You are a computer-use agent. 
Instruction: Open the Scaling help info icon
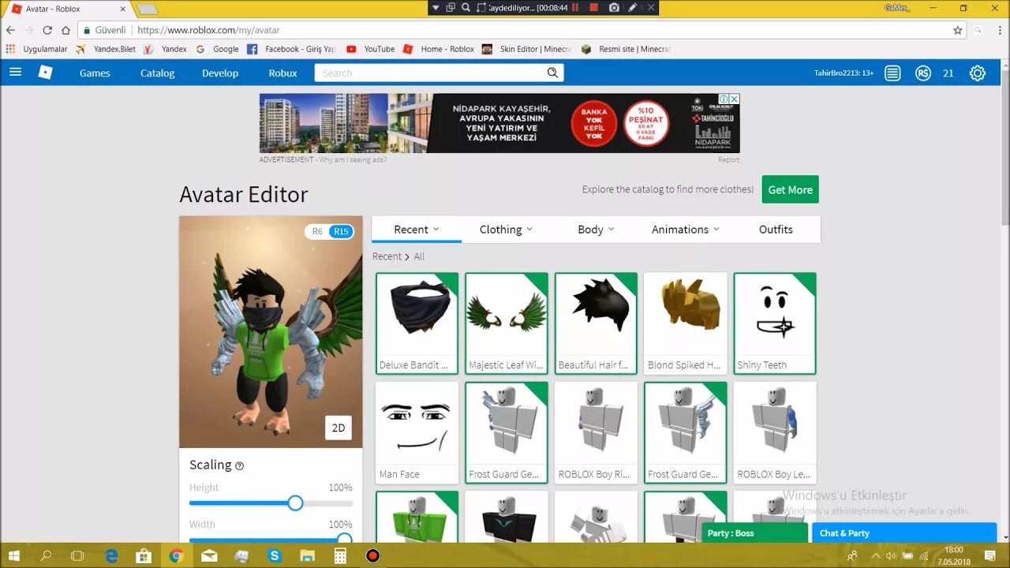(240, 465)
